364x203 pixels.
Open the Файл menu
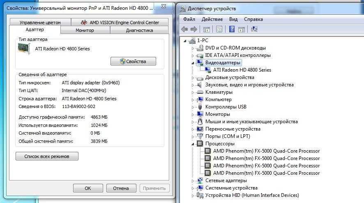pyautogui.click(x=189, y=19)
